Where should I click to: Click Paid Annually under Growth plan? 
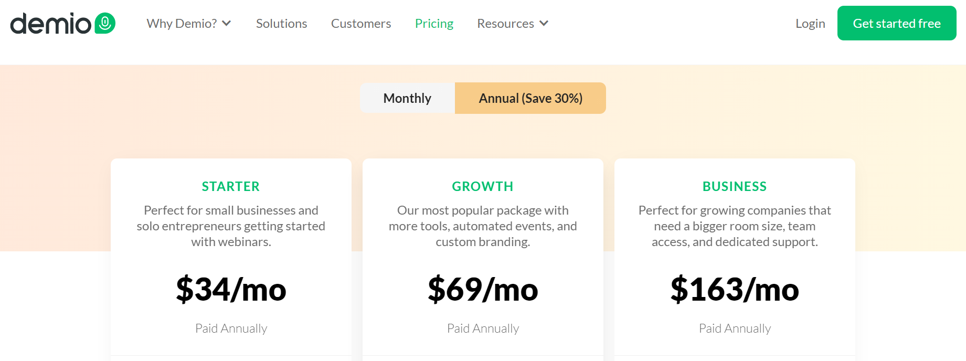[483, 328]
